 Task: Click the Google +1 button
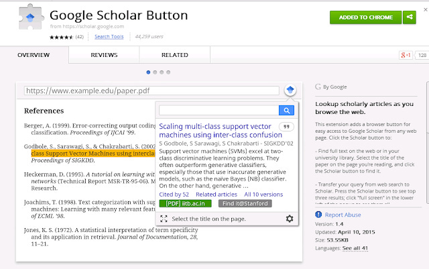click(406, 55)
